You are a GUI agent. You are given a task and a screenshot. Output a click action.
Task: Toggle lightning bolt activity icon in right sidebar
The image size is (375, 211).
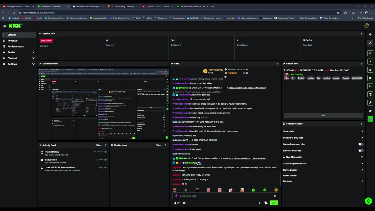[370, 62]
